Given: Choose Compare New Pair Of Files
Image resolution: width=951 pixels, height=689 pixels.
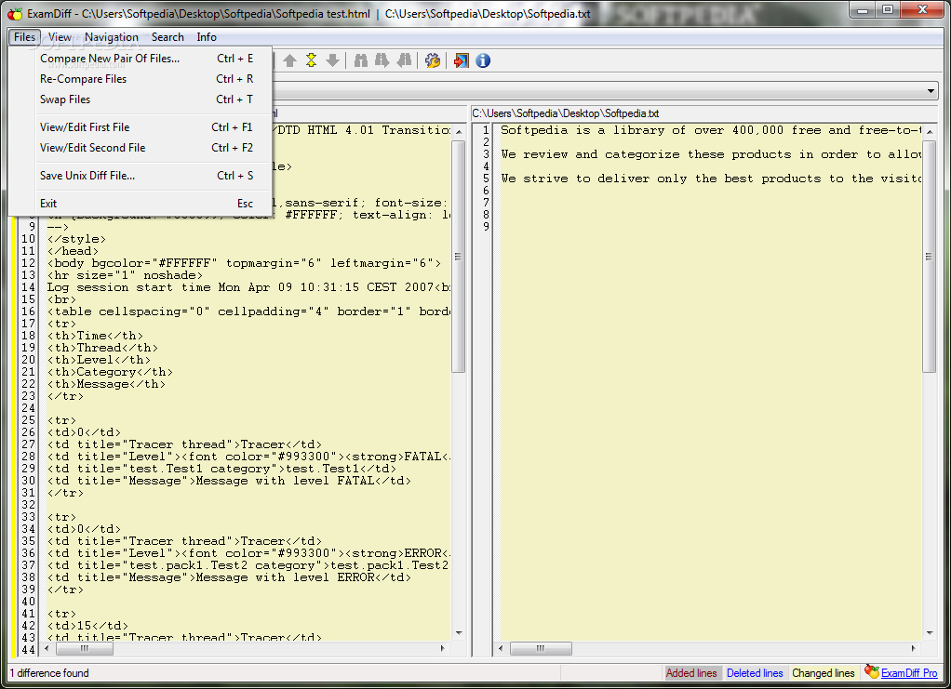Looking at the screenshot, I should (x=141, y=59).
